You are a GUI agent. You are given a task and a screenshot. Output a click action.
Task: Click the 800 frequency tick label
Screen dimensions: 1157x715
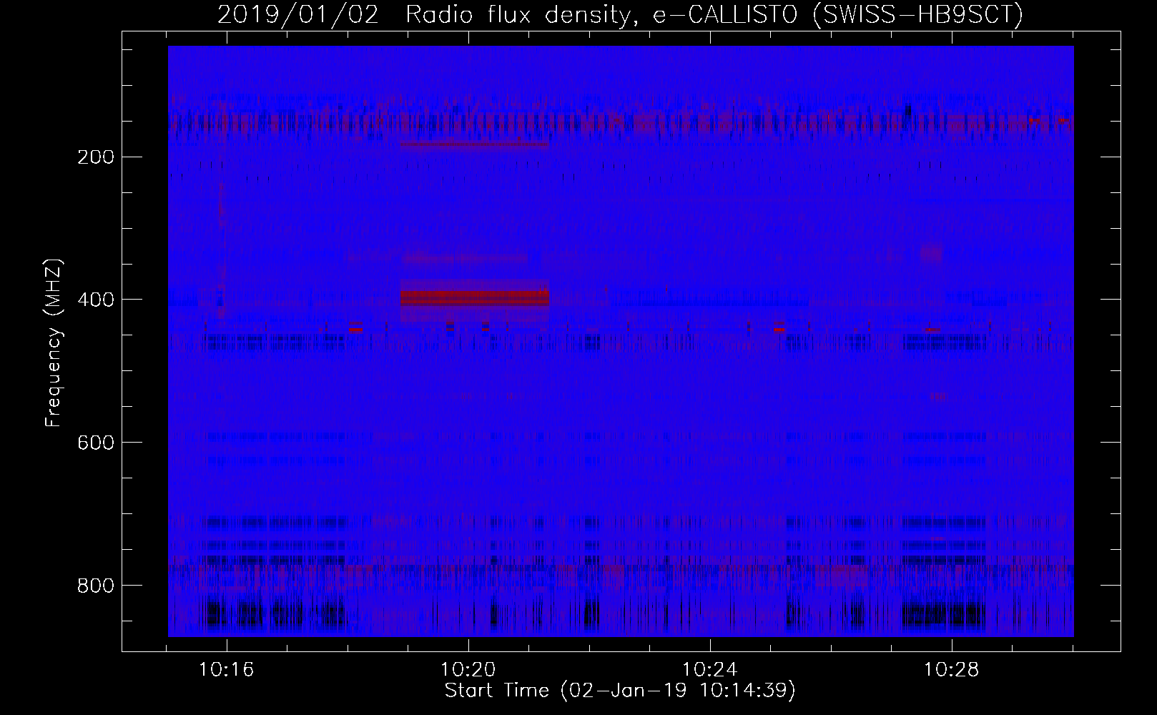click(x=94, y=585)
